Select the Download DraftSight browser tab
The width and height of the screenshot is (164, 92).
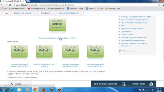13,1
